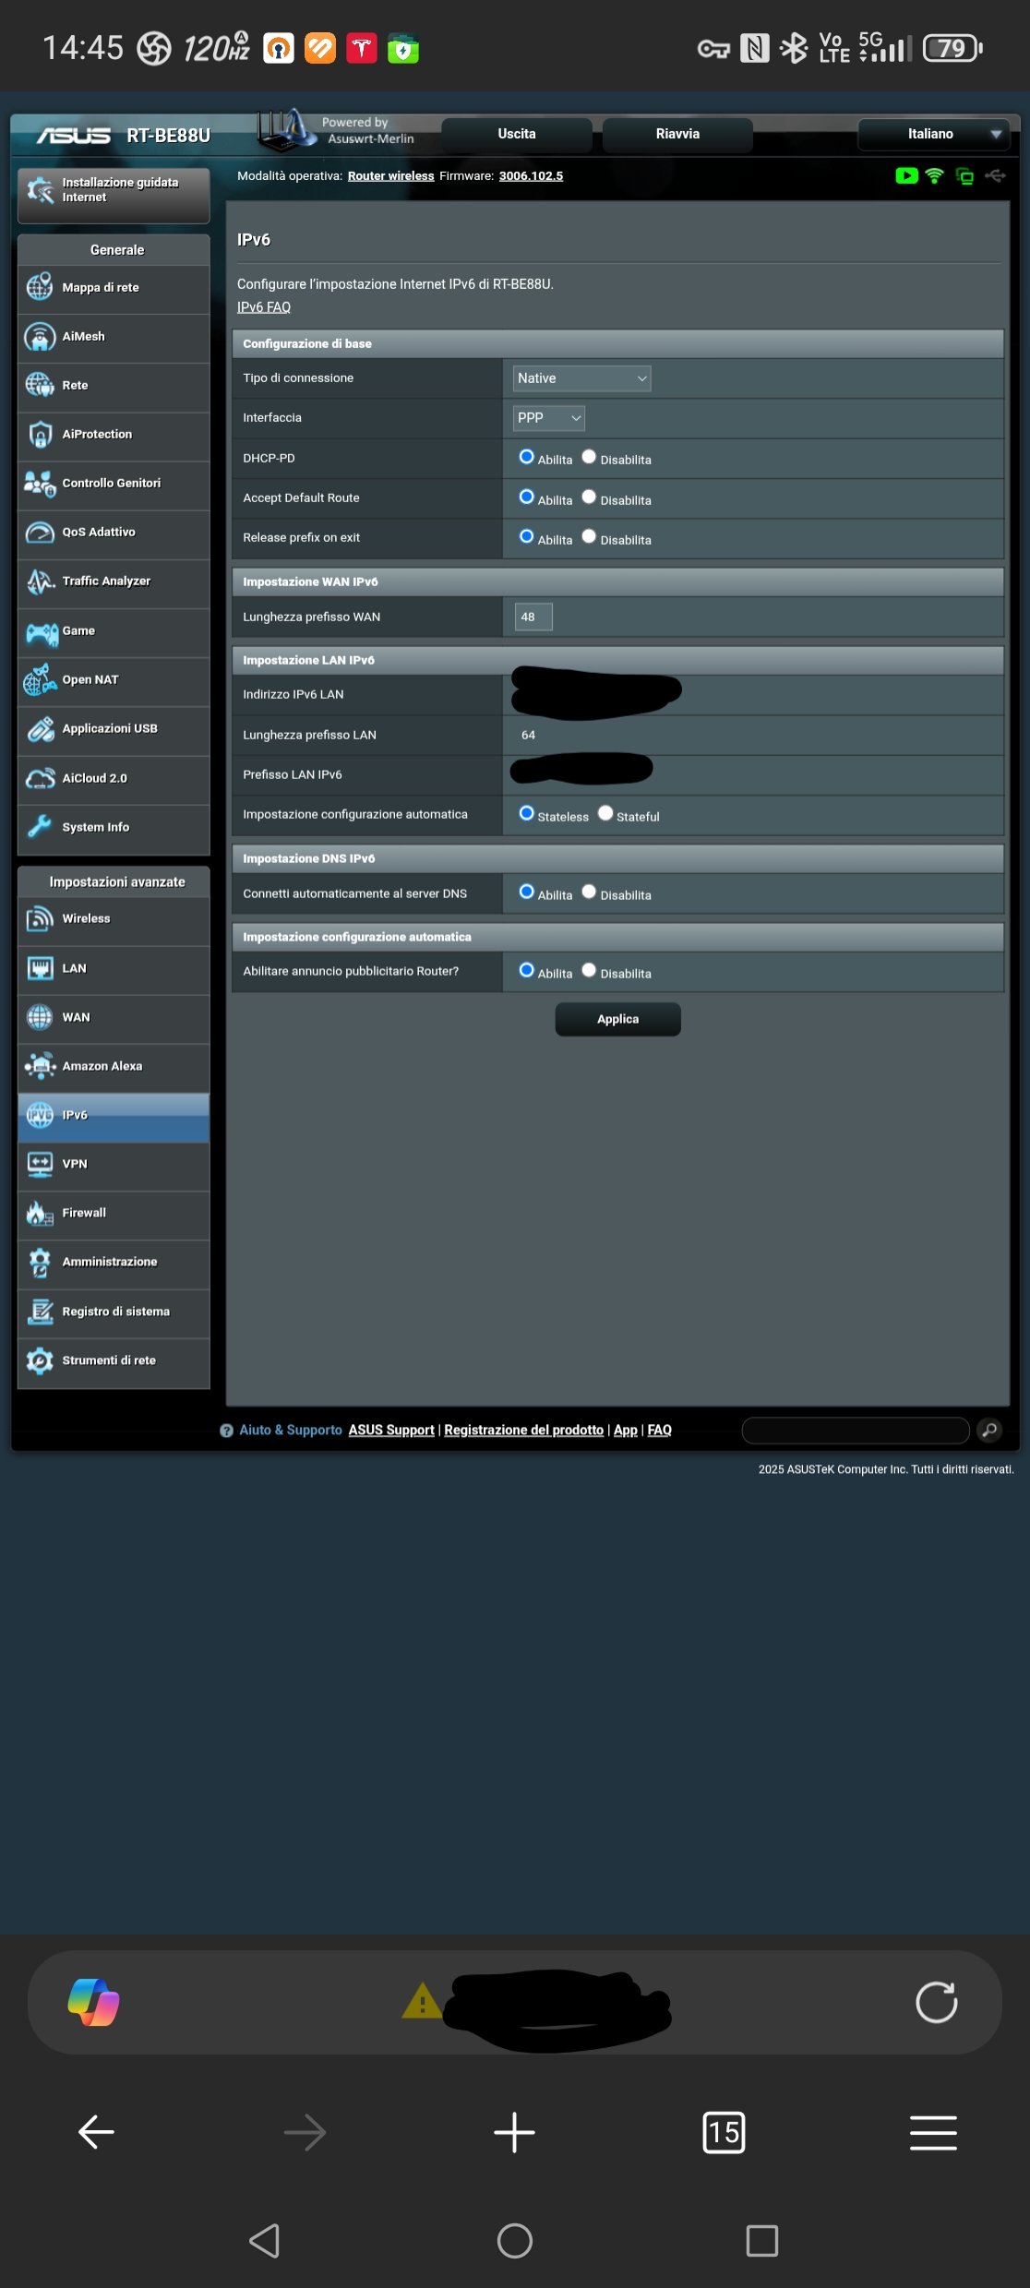This screenshot has width=1030, height=2288.
Task: Tap the browser reload icon
Action: (936, 2002)
